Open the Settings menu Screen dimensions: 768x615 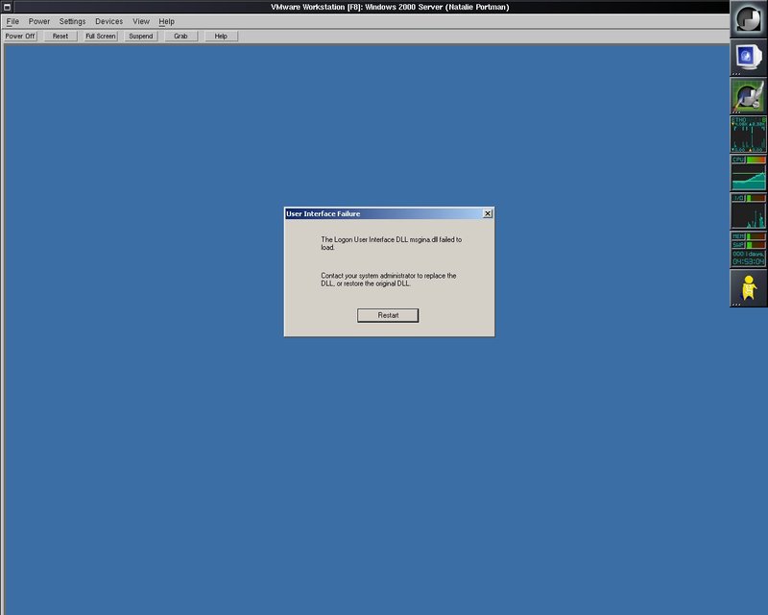click(73, 21)
